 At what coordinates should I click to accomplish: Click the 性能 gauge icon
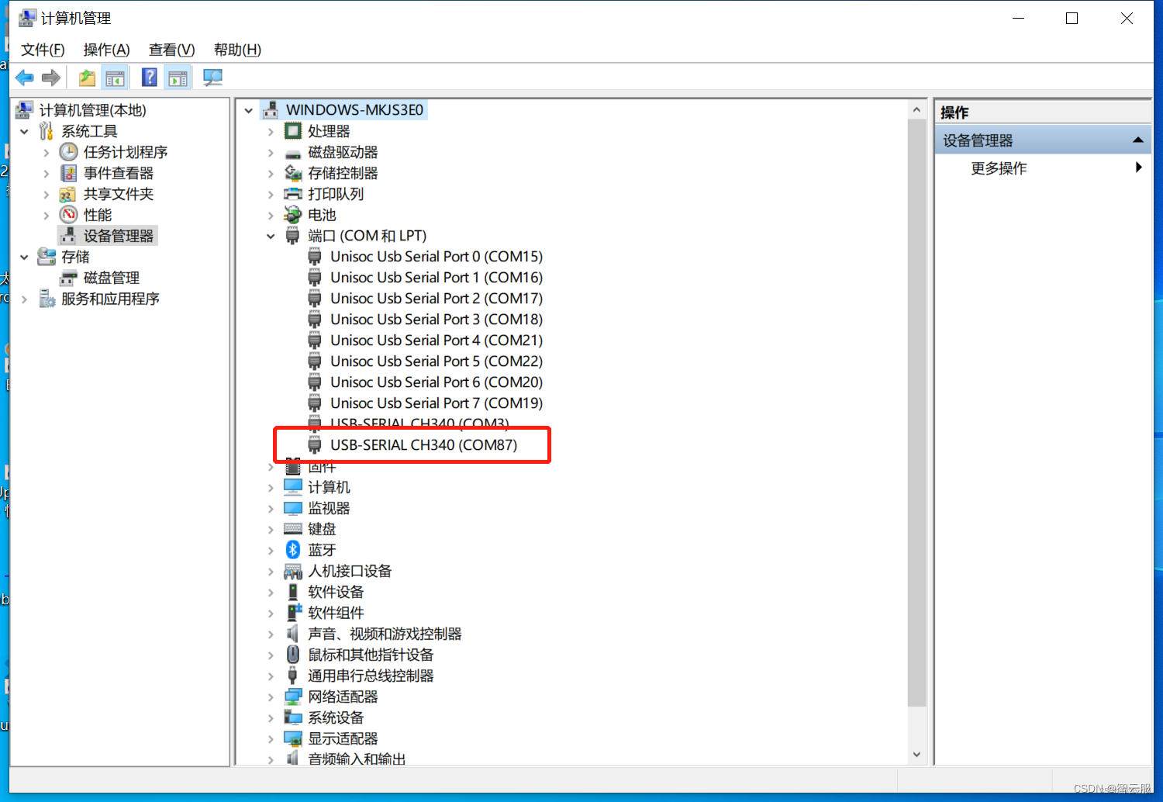(69, 215)
